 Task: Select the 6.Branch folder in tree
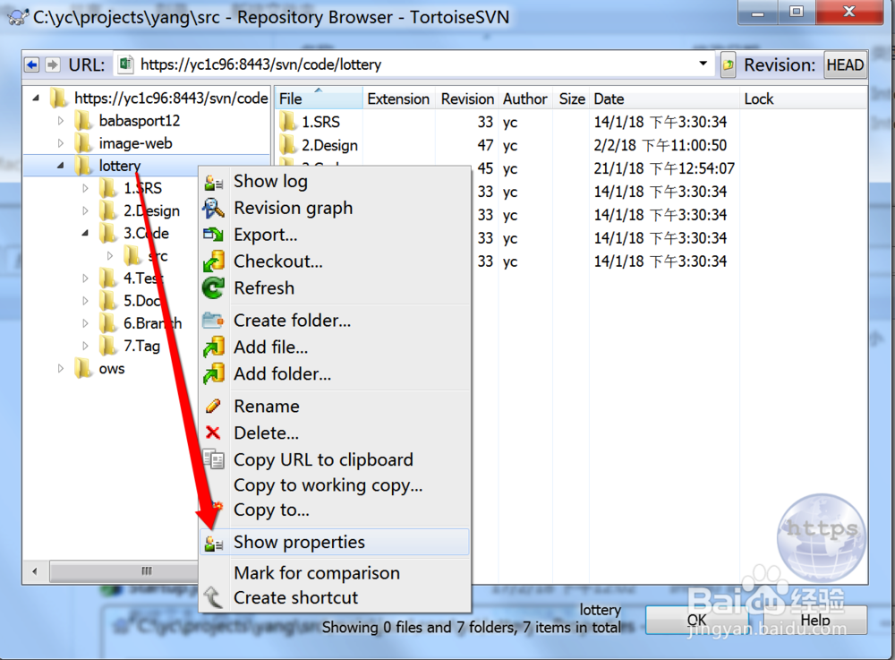(152, 323)
